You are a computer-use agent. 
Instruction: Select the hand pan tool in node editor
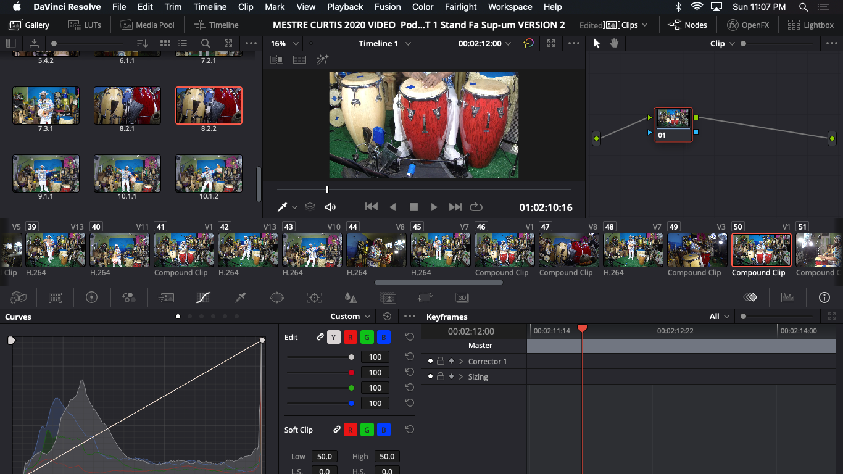click(614, 43)
